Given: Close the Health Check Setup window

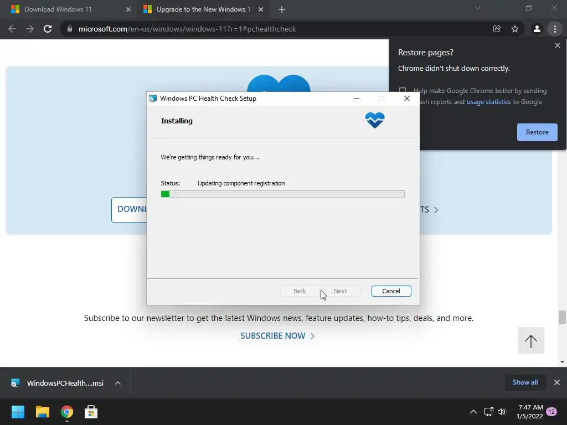Looking at the screenshot, I should point(407,99).
